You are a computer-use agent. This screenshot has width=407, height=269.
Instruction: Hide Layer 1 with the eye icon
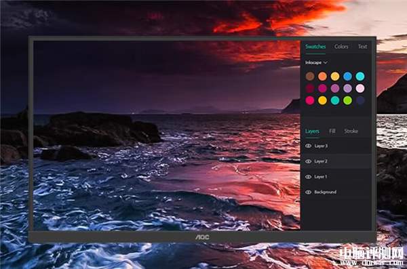click(308, 177)
